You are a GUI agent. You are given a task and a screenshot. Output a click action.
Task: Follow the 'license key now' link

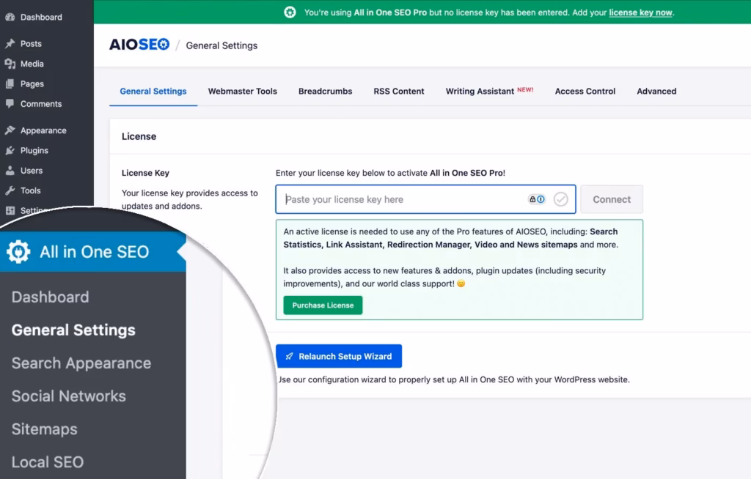[x=640, y=12]
